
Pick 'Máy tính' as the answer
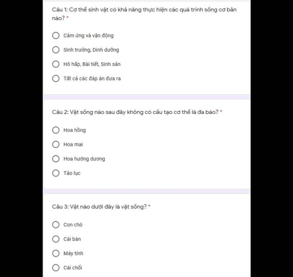pyautogui.click(x=56, y=253)
